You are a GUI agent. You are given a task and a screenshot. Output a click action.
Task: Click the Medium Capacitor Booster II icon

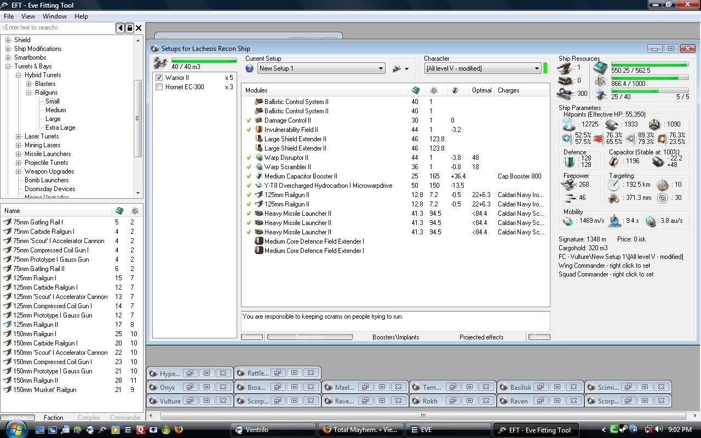pyautogui.click(x=259, y=176)
